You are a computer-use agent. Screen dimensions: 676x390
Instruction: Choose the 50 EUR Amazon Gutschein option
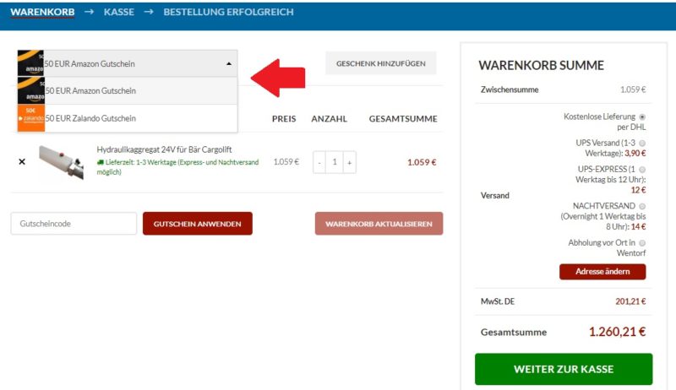pos(128,91)
